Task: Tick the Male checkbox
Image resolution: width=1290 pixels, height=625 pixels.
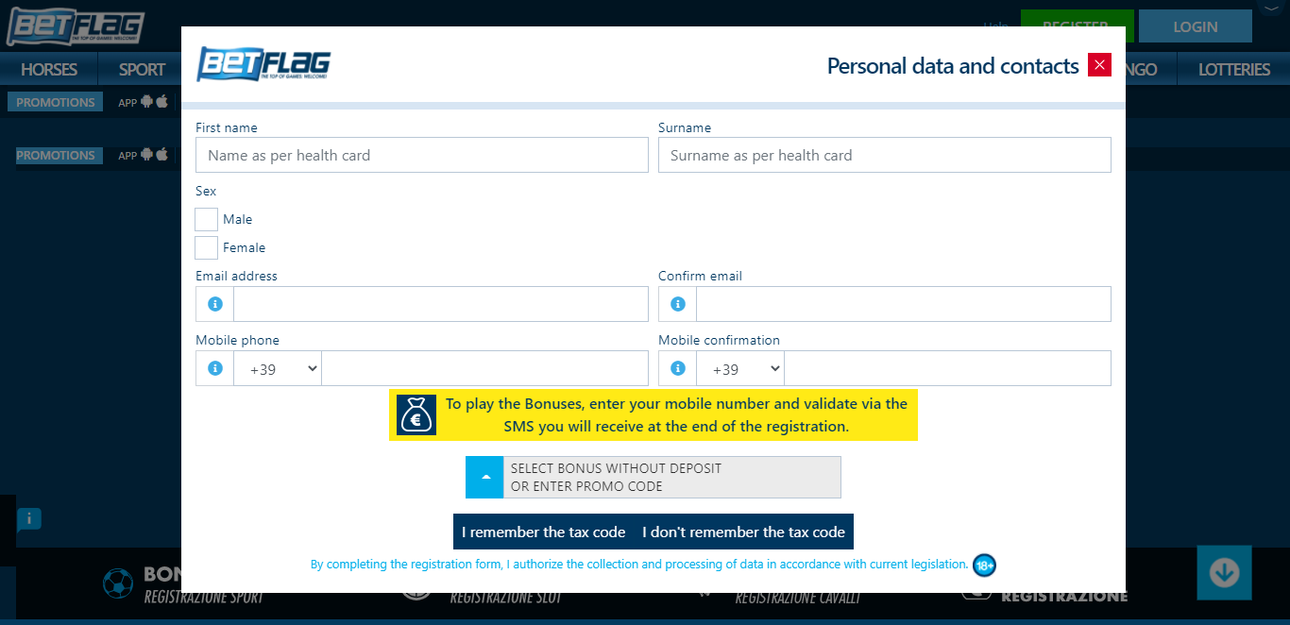Action: click(x=207, y=220)
